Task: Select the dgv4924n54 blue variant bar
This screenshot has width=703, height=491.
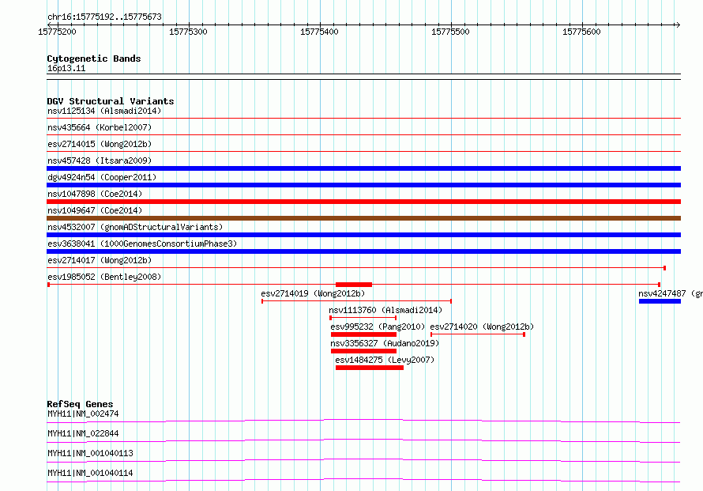Action: 363,185
